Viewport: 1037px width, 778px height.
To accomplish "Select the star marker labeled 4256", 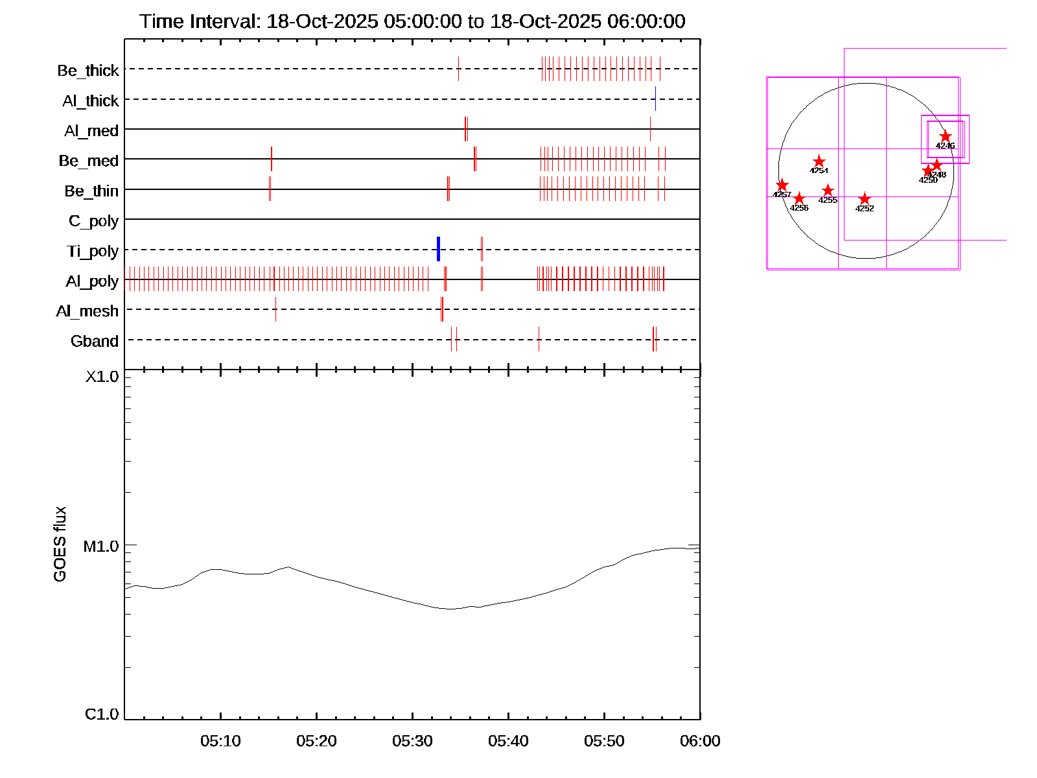I will coord(799,198).
